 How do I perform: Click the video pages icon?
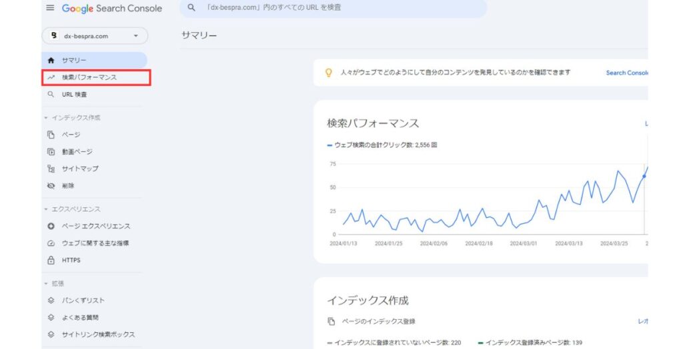pyautogui.click(x=51, y=152)
